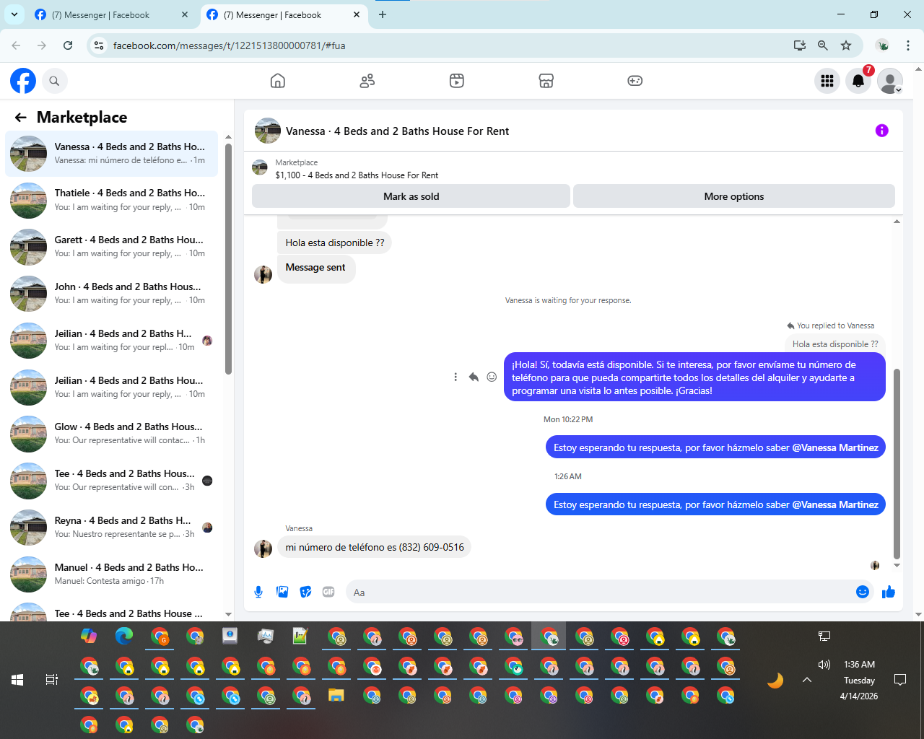Click the voice clip microphone icon
This screenshot has width=924, height=739.
(258, 592)
